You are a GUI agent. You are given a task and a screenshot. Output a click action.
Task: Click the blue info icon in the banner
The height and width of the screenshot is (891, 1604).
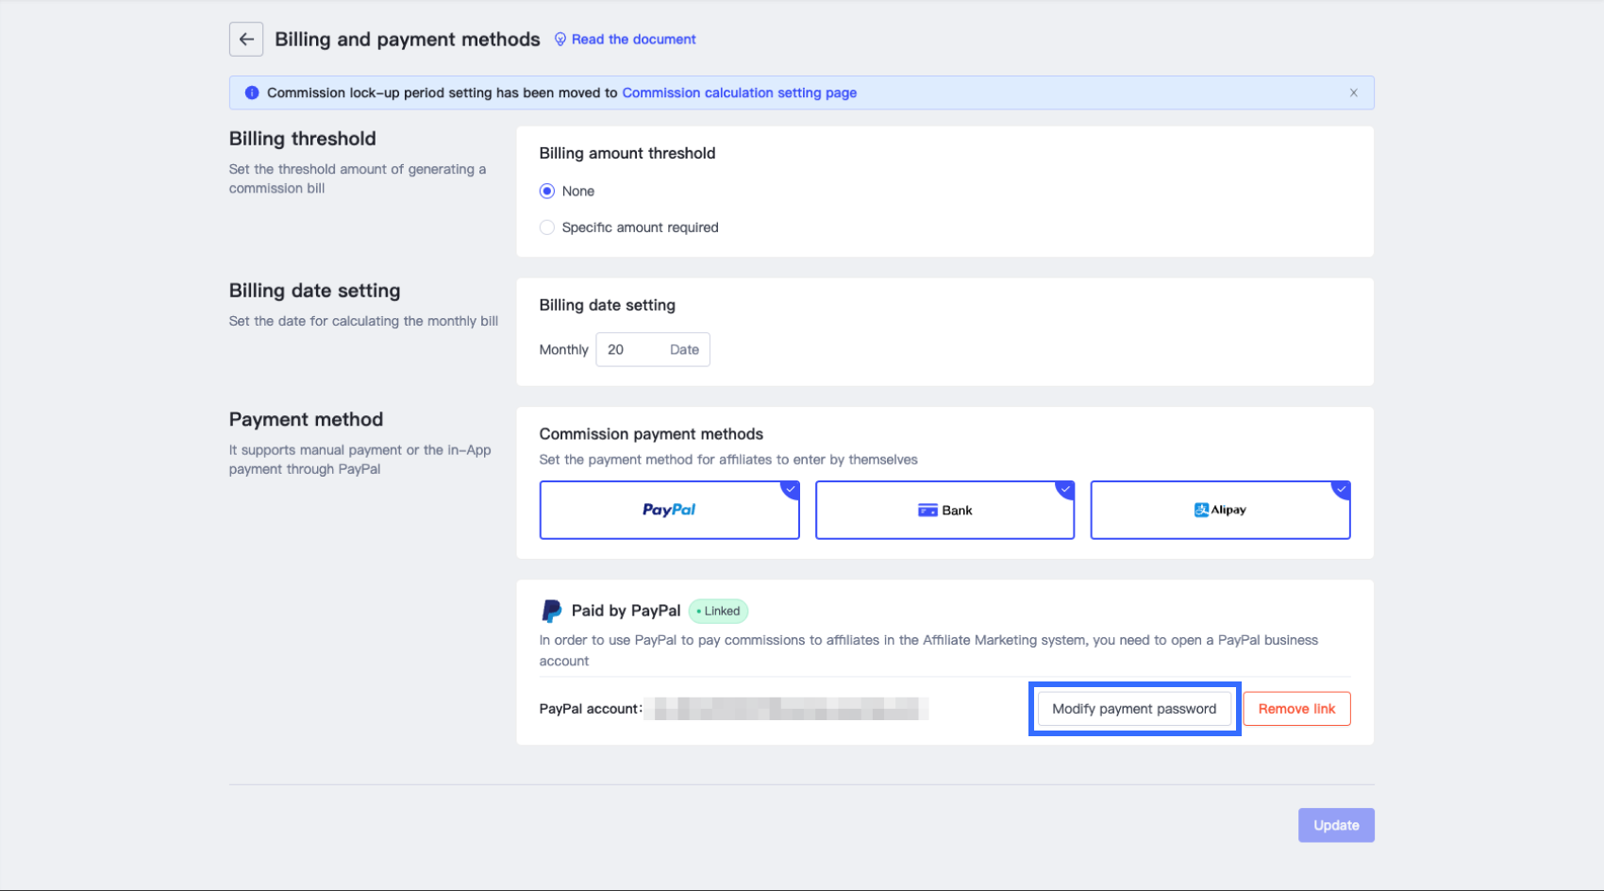pos(252,92)
